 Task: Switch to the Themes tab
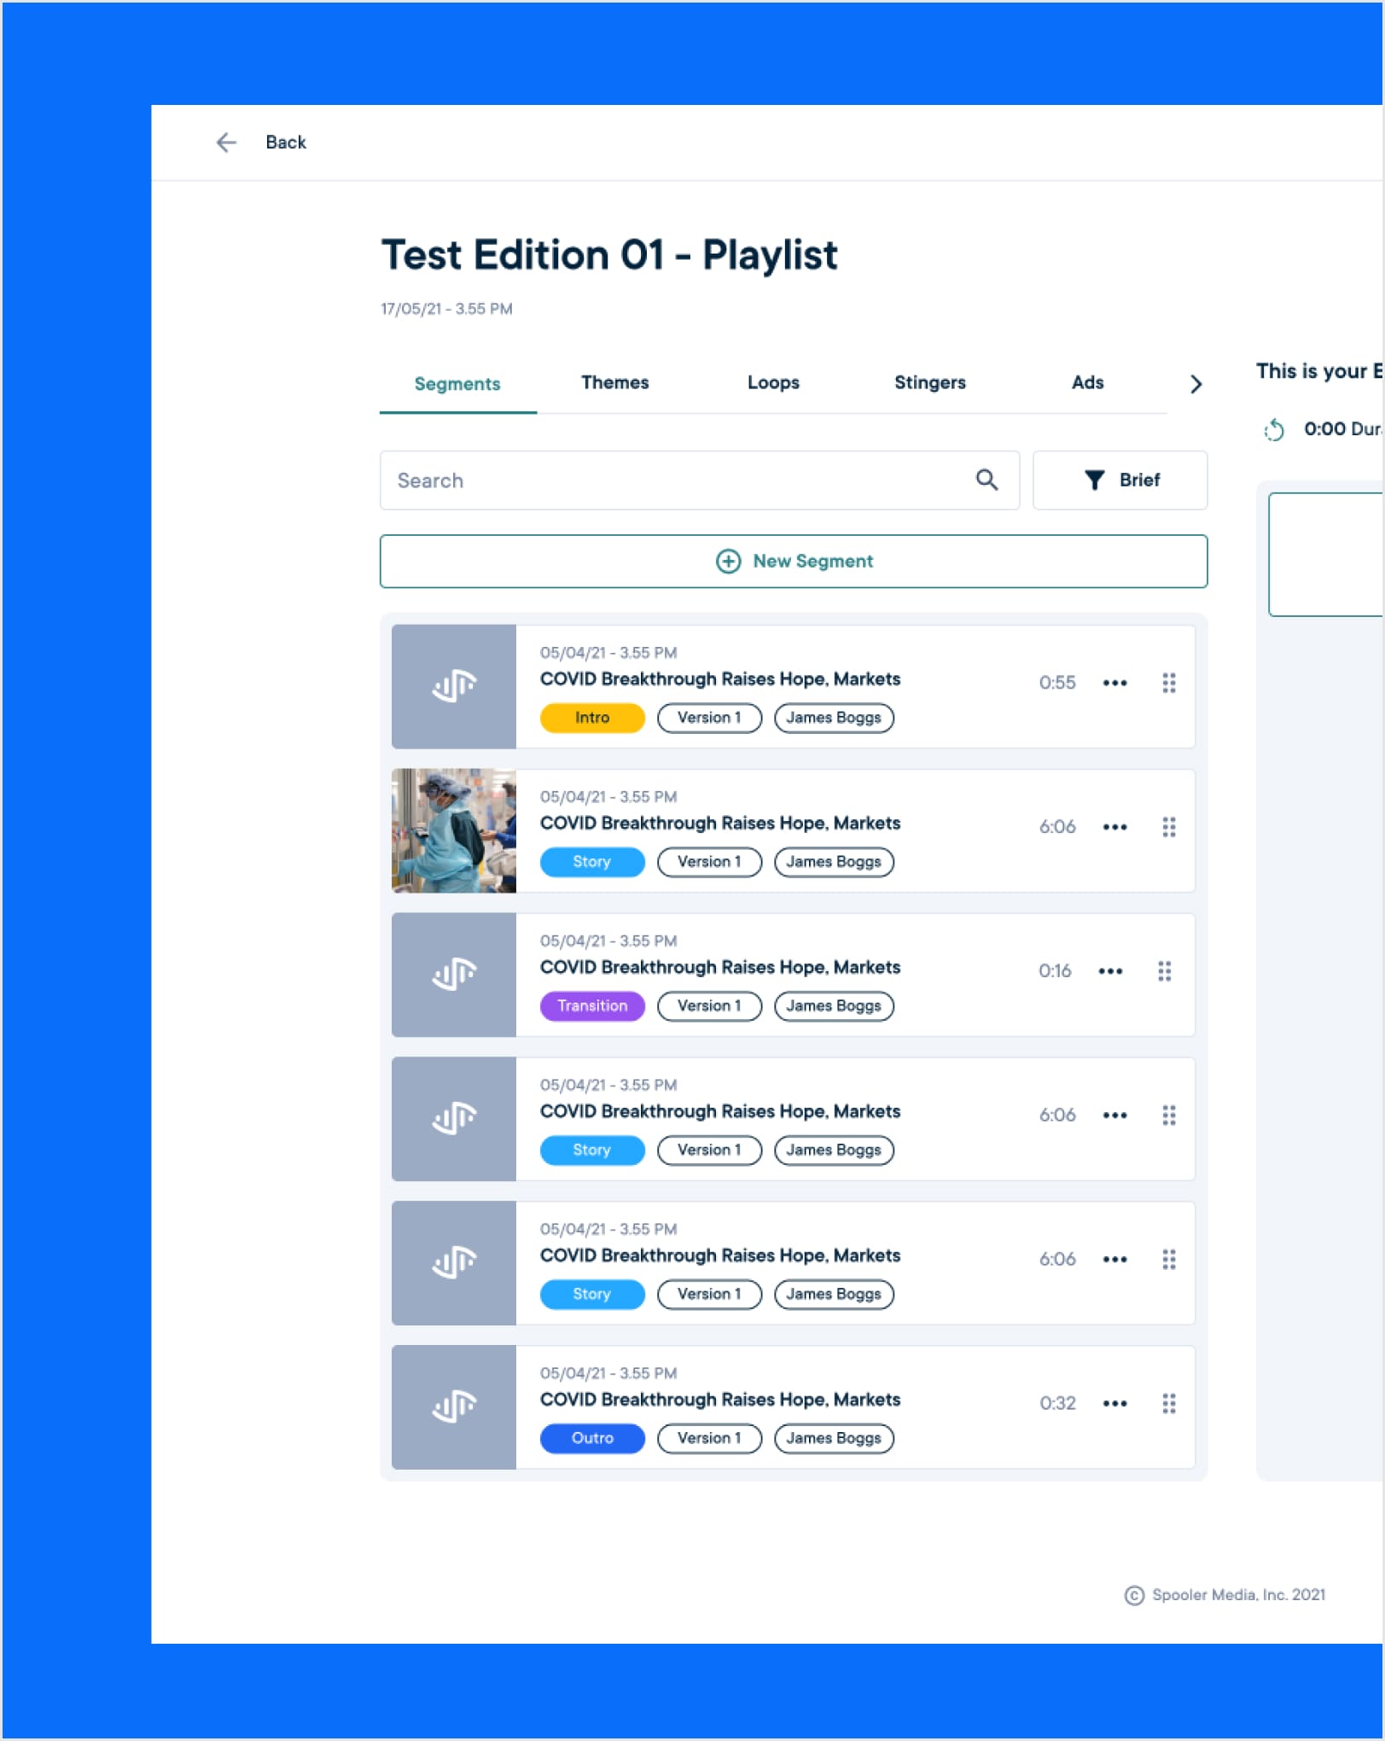coord(614,382)
